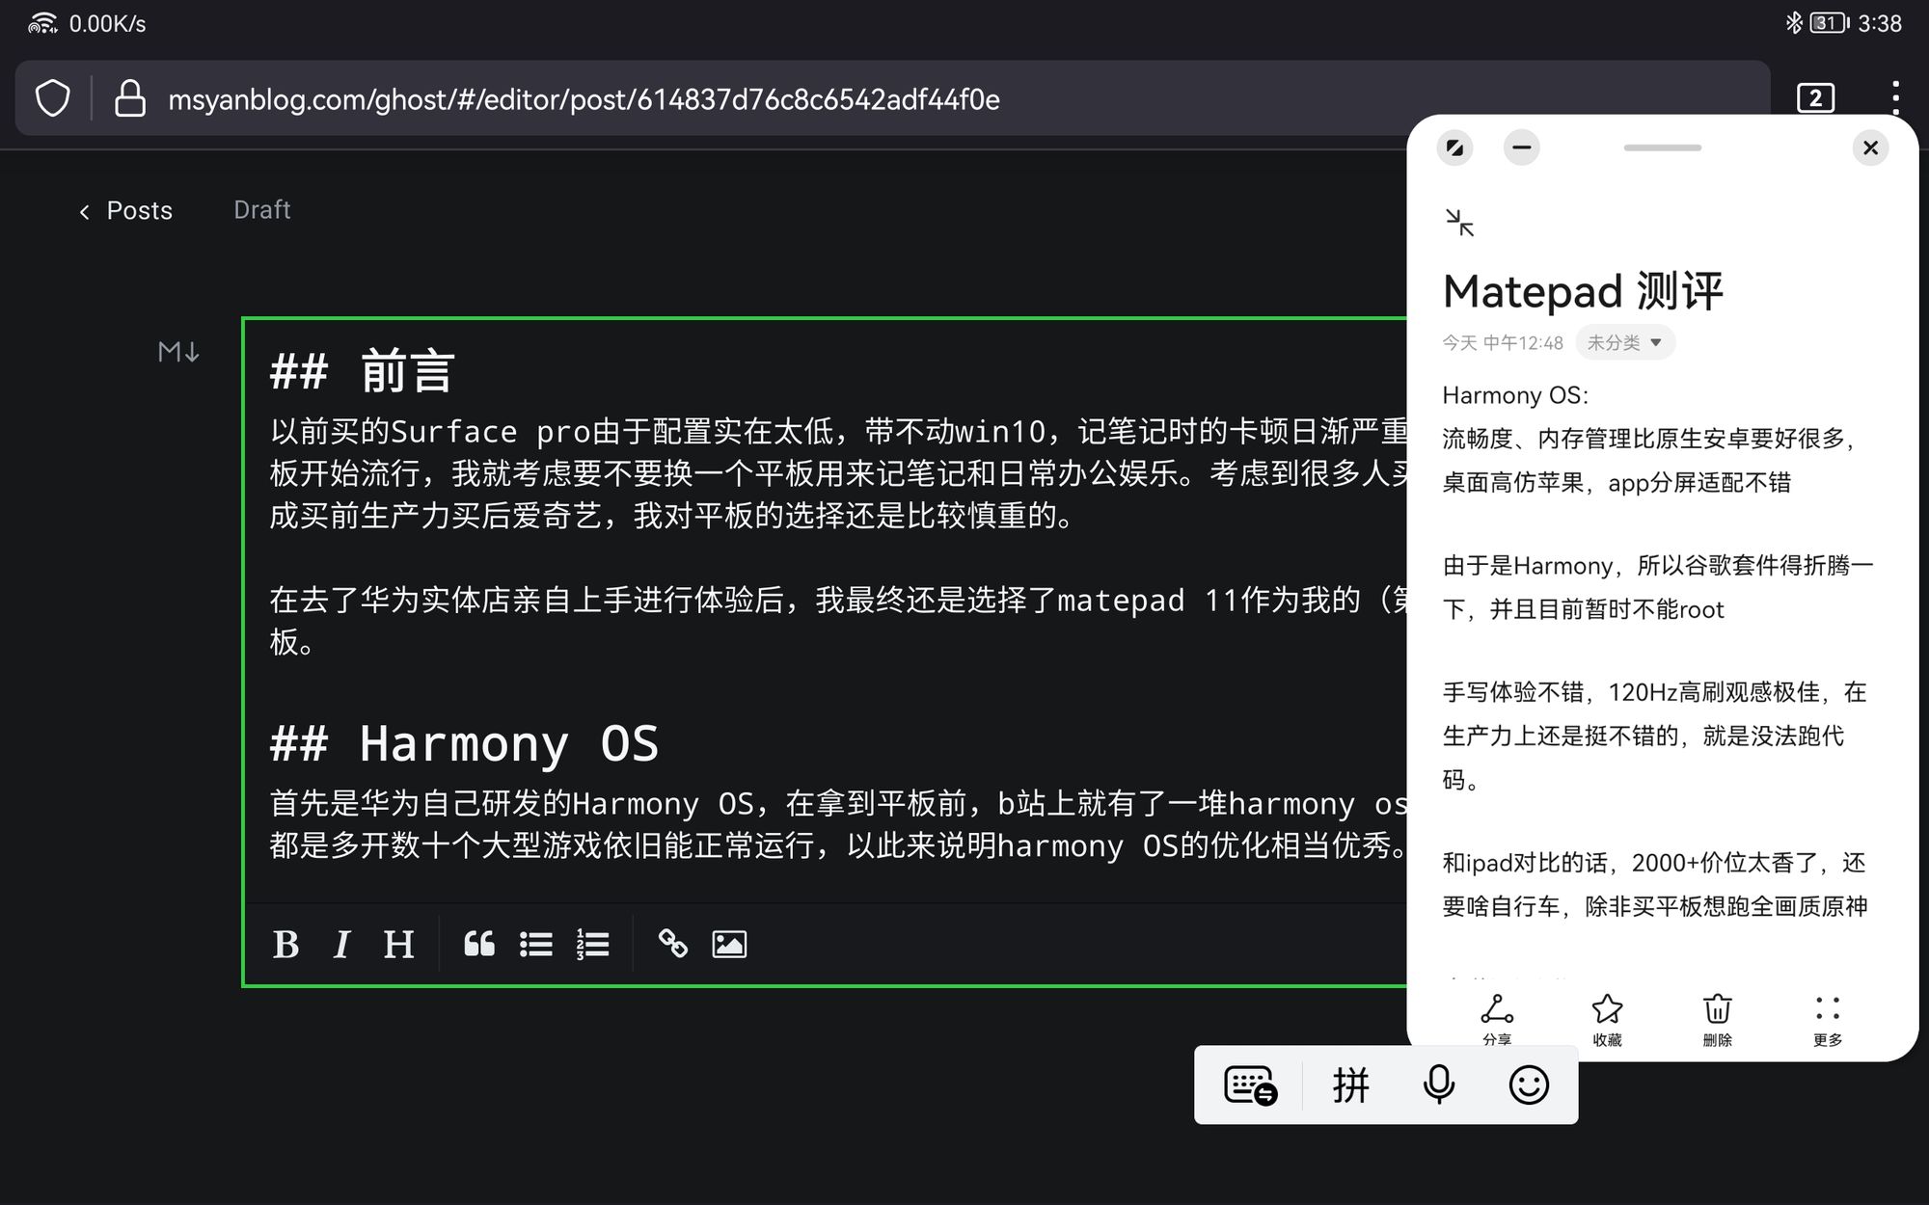
Task: Click the note line starting 和ipad对比的话
Action: (x=1654, y=863)
